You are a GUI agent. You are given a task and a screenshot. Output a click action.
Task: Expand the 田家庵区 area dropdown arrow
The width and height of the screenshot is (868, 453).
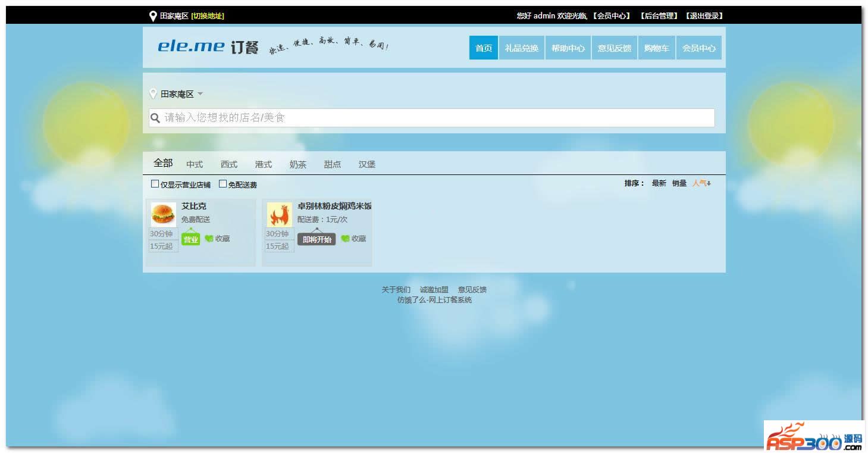click(200, 94)
